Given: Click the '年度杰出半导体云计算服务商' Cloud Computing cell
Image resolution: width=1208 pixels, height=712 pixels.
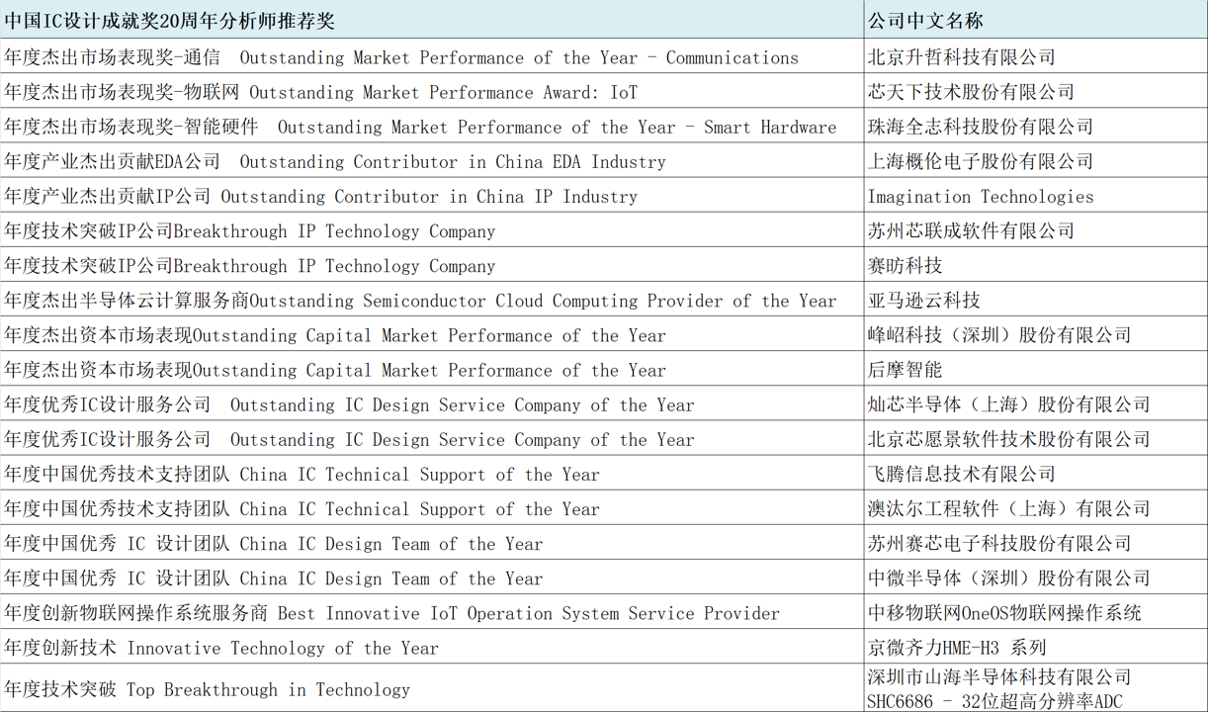Looking at the screenshot, I should (x=432, y=300).
